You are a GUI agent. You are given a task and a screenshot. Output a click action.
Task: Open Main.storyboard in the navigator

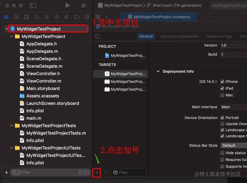(x=43, y=89)
